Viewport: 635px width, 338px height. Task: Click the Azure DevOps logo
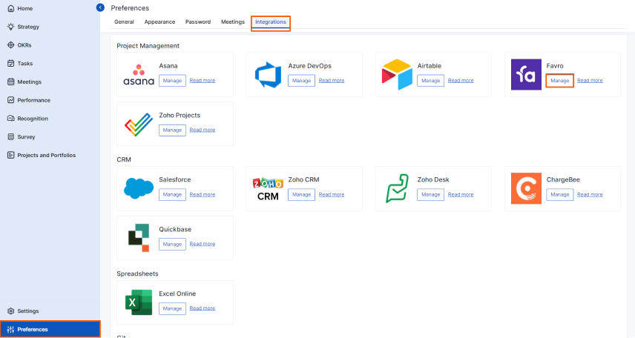[268, 74]
